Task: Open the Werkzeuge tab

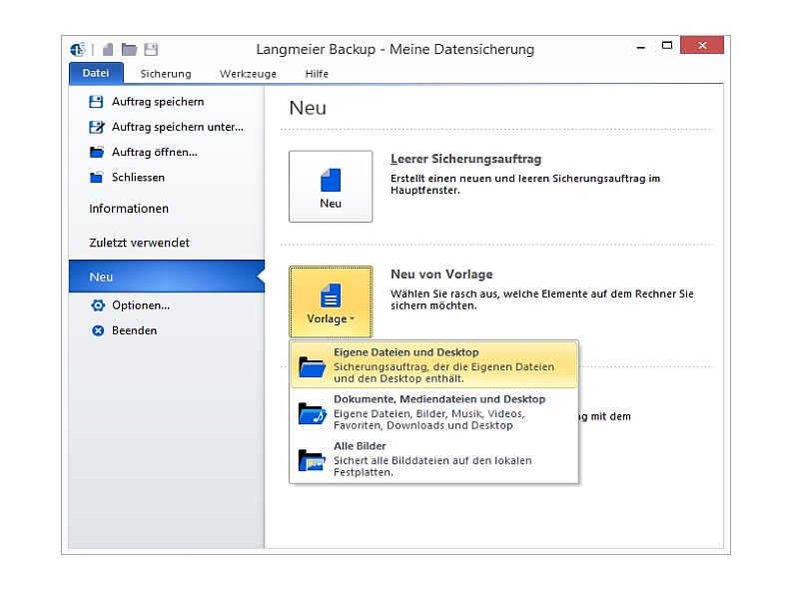Action: point(248,74)
